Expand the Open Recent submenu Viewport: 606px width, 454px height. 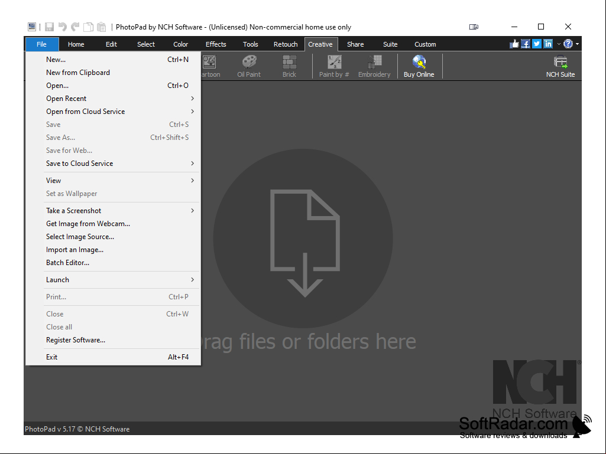pyautogui.click(x=114, y=99)
